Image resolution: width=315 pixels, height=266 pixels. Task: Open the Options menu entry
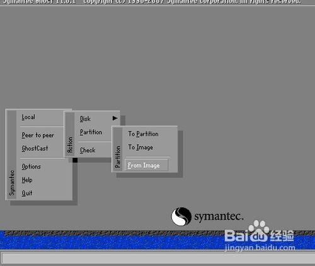coord(31,167)
